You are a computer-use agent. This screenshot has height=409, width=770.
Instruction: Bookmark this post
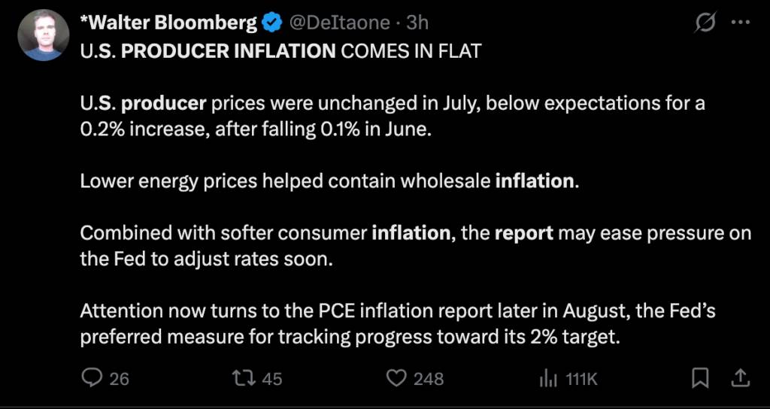coord(700,379)
